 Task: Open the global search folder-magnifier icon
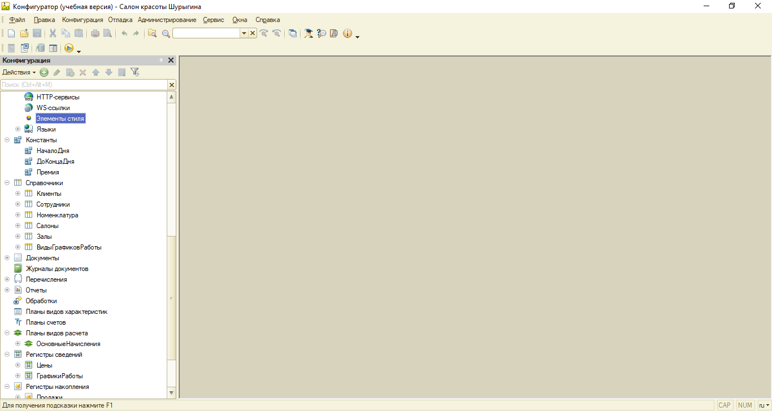152,33
